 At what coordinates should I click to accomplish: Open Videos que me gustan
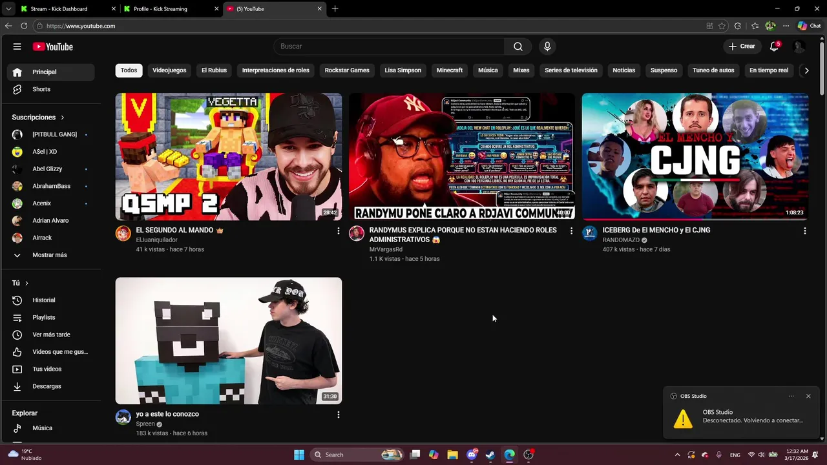pos(51,352)
